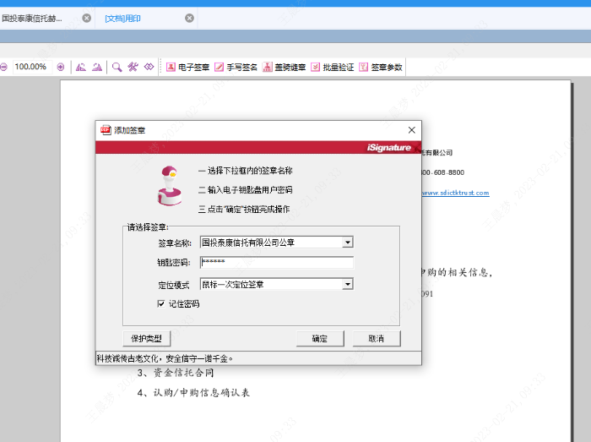This screenshot has height=442, width=591.
Task: Open the 定位模式 dropdown
Action: [x=347, y=285]
